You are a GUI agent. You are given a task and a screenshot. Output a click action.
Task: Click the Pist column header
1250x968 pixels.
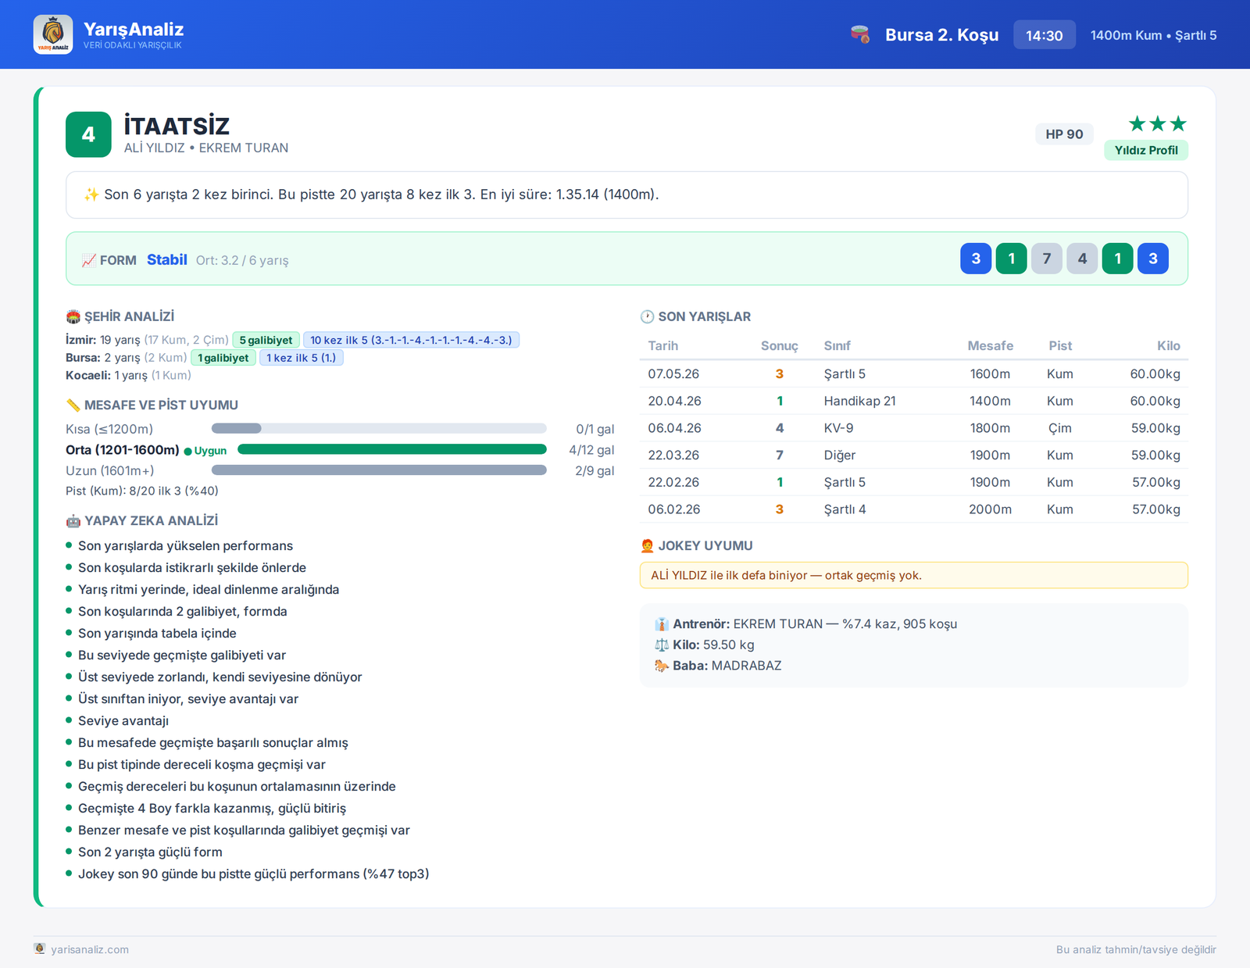tap(1060, 345)
